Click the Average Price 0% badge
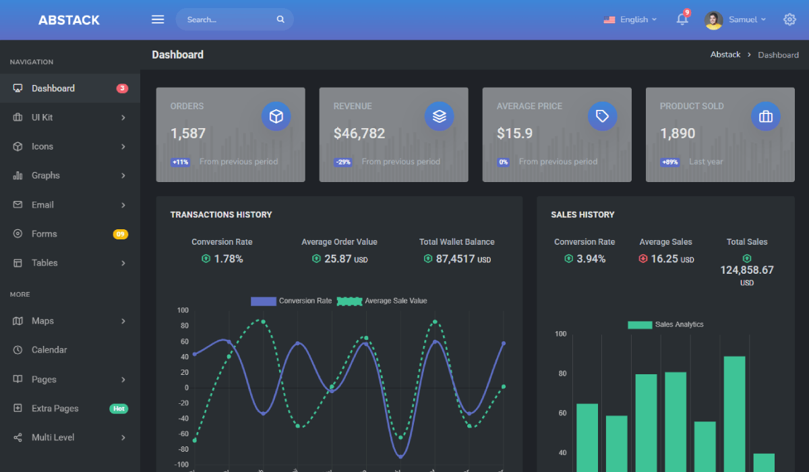This screenshot has height=472, width=809. [x=503, y=162]
